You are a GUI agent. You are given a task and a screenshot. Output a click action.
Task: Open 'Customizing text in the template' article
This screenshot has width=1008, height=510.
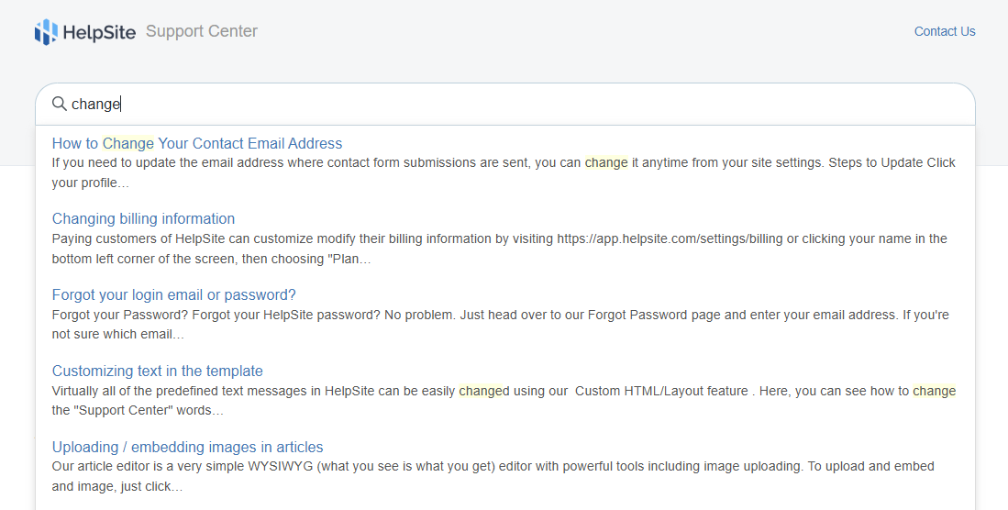(x=158, y=371)
